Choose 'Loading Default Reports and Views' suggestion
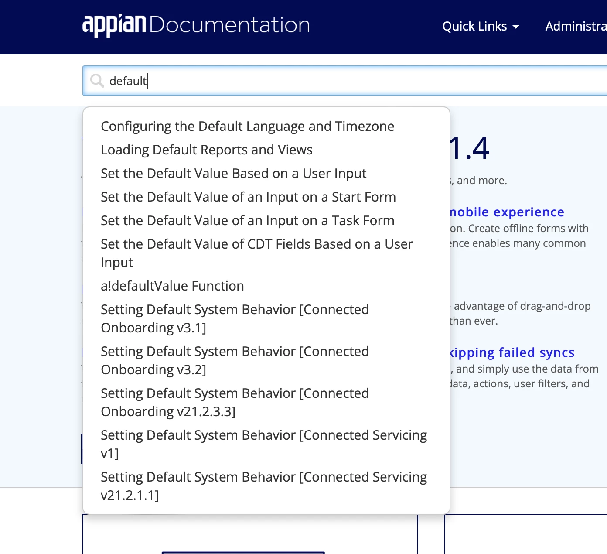607x554 pixels. pyautogui.click(x=207, y=150)
